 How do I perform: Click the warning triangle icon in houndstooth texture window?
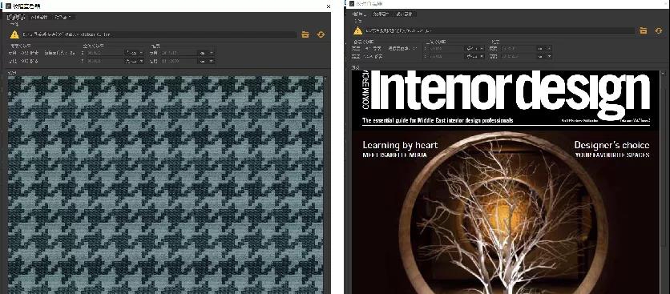pyautogui.click(x=14, y=34)
